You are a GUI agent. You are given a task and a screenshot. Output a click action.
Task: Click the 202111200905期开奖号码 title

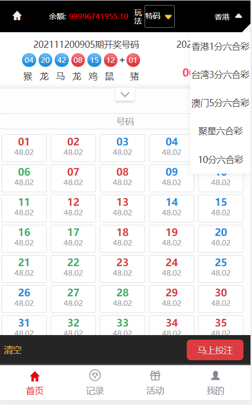coord(86,45)
